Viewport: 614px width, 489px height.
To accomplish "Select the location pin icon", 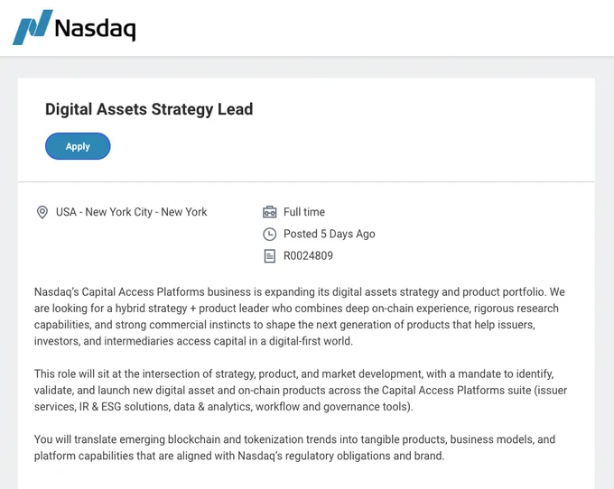I will click(x=42, y=212).
